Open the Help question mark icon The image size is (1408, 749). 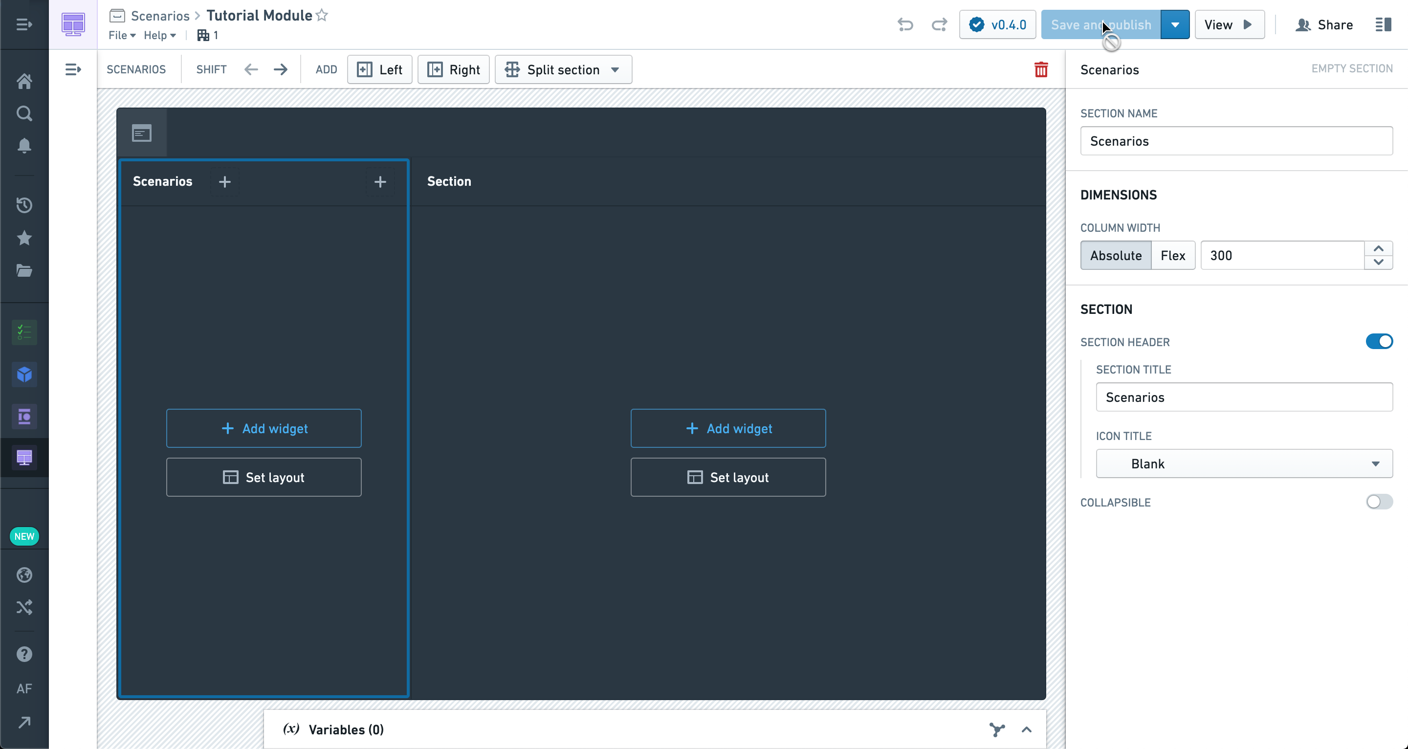click(x=24, y=655)
